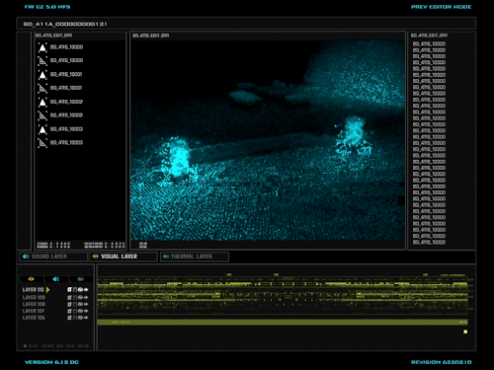Click the solid triangle icon beside first BD_4115_10000
The image size is (494, 370).
[42, 47]
